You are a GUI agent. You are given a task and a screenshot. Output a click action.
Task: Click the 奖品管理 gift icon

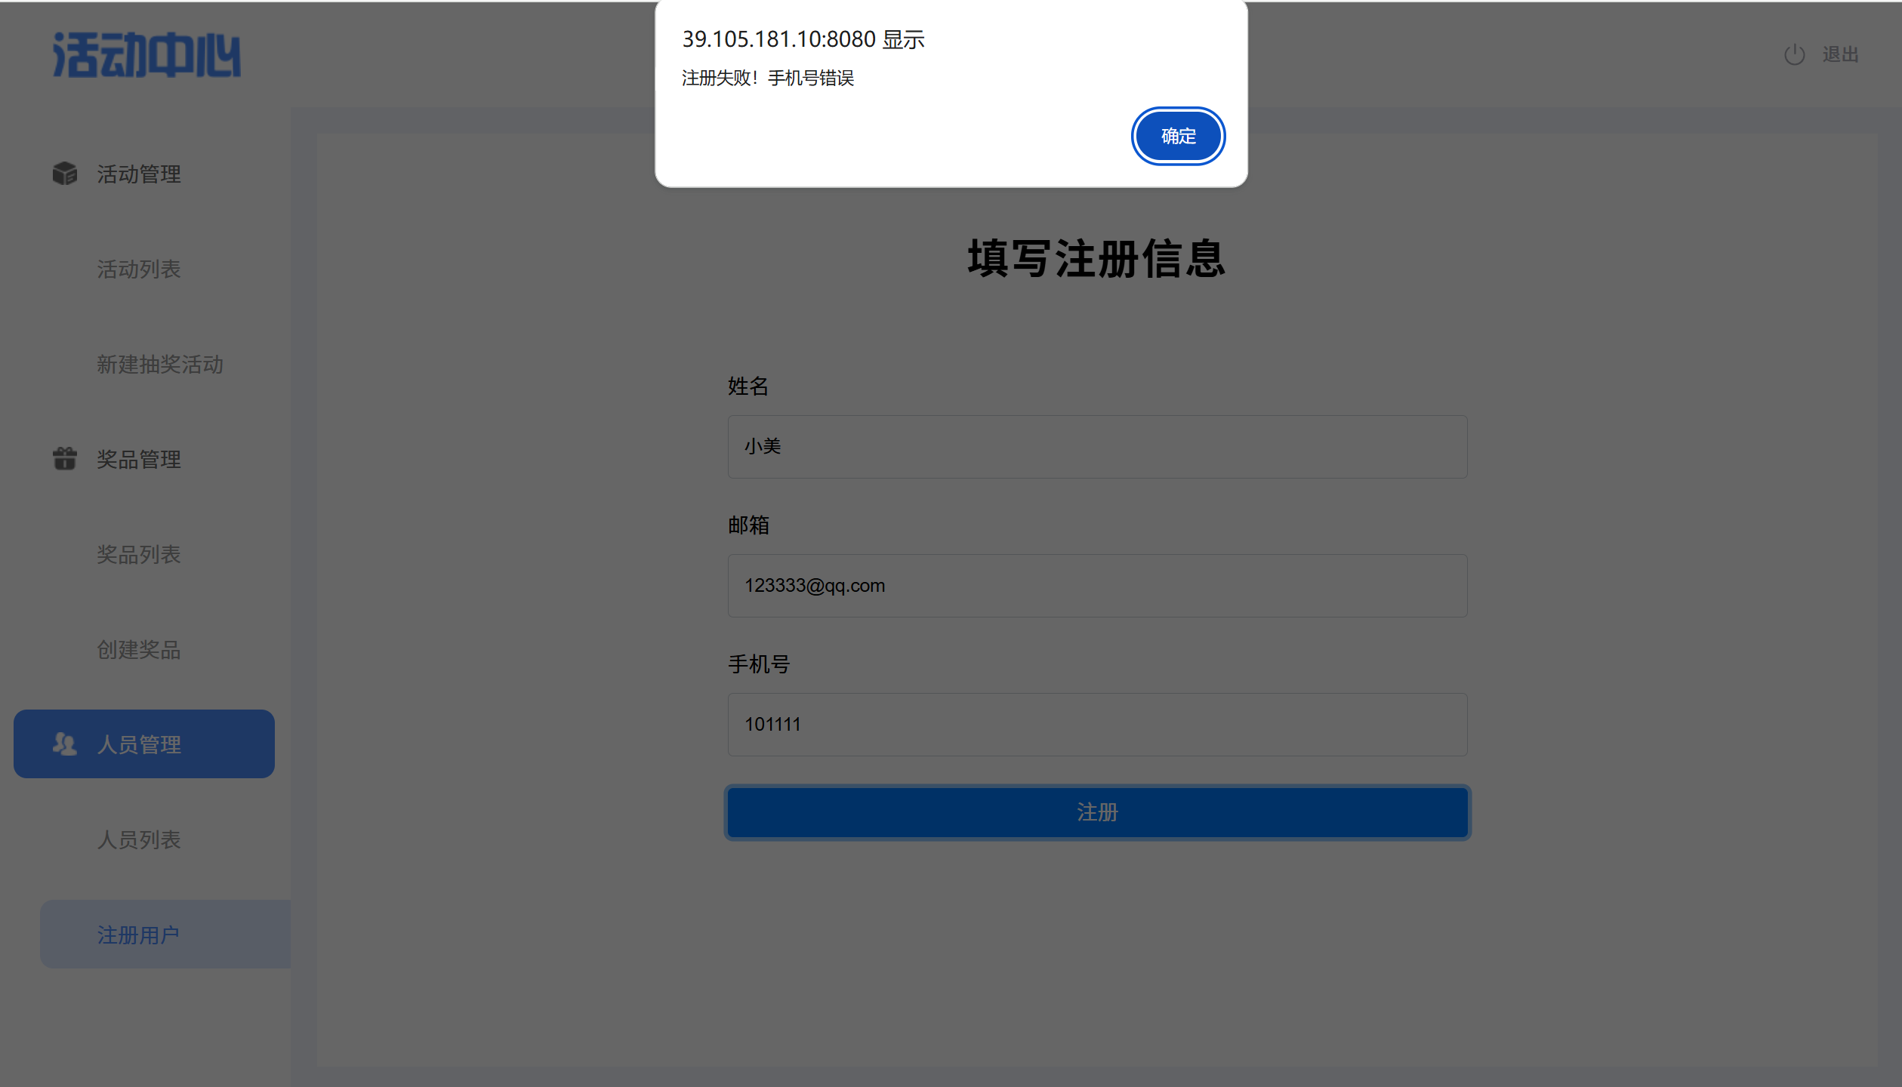[65, 458]
